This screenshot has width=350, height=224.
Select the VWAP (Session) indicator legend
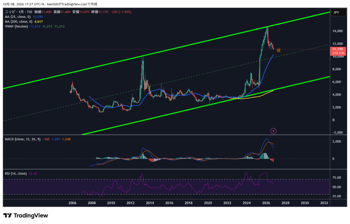pos(16,26)
